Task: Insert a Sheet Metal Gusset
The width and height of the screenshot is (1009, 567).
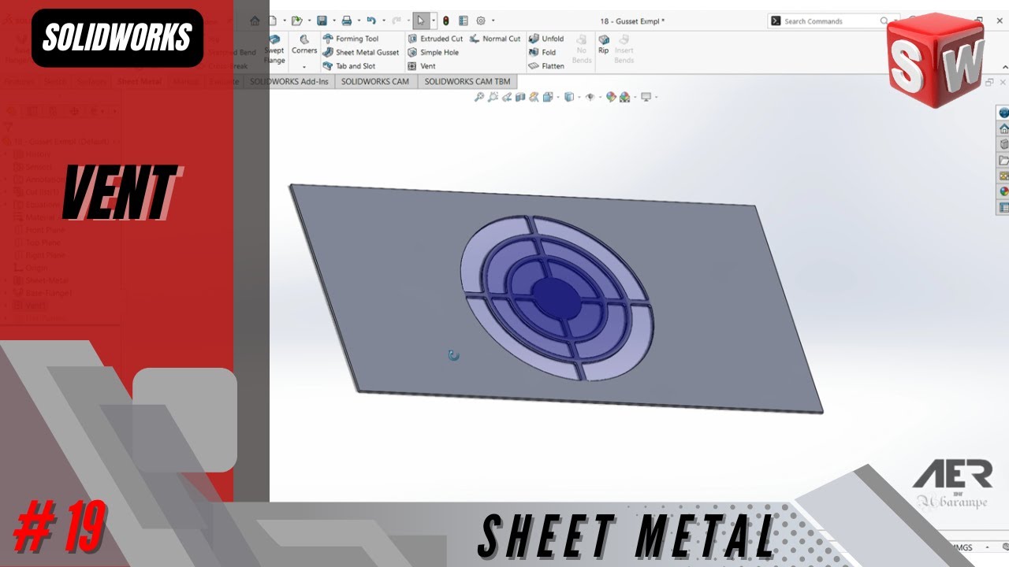Action: click(360, 52)
